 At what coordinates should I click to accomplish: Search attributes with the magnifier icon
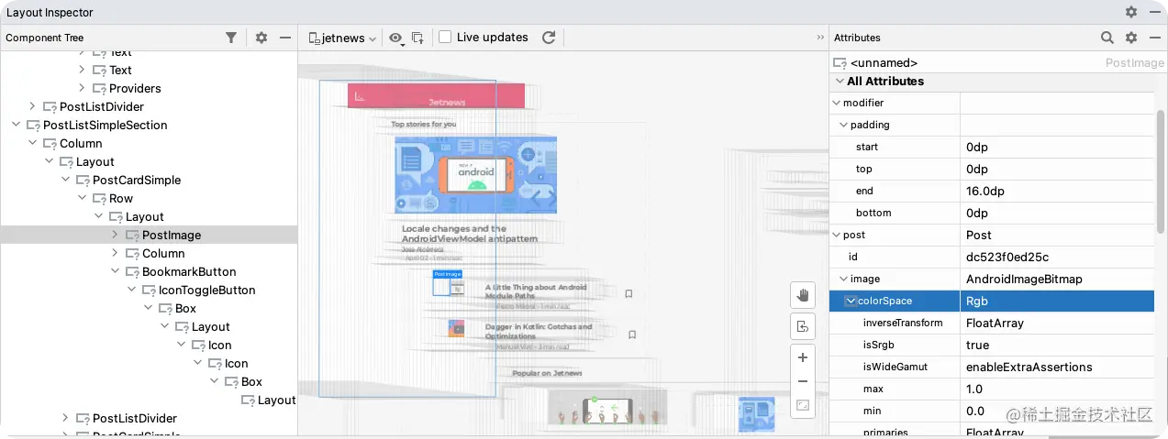(x=1107, y=38)
